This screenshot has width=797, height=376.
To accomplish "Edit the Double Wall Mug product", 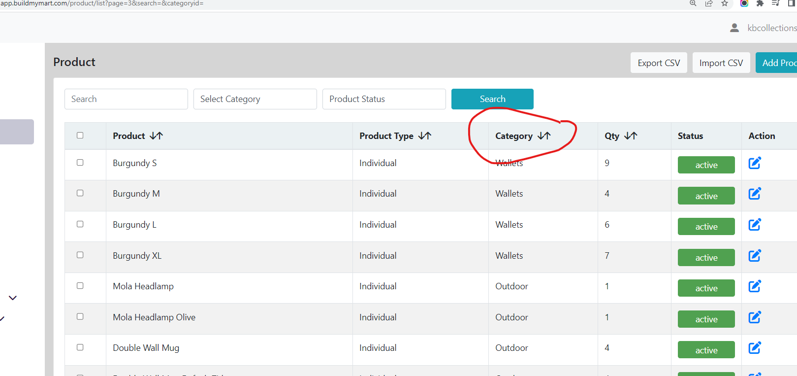I will coord(755,348).
